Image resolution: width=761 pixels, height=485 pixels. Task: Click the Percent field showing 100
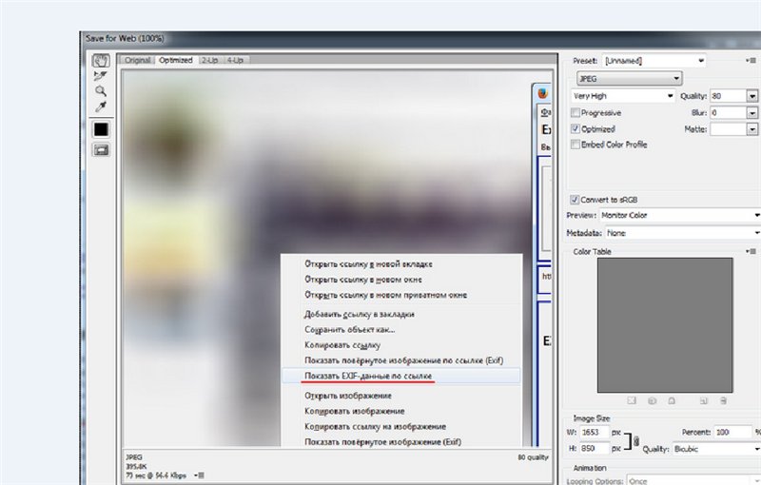[x=732, y=432]
